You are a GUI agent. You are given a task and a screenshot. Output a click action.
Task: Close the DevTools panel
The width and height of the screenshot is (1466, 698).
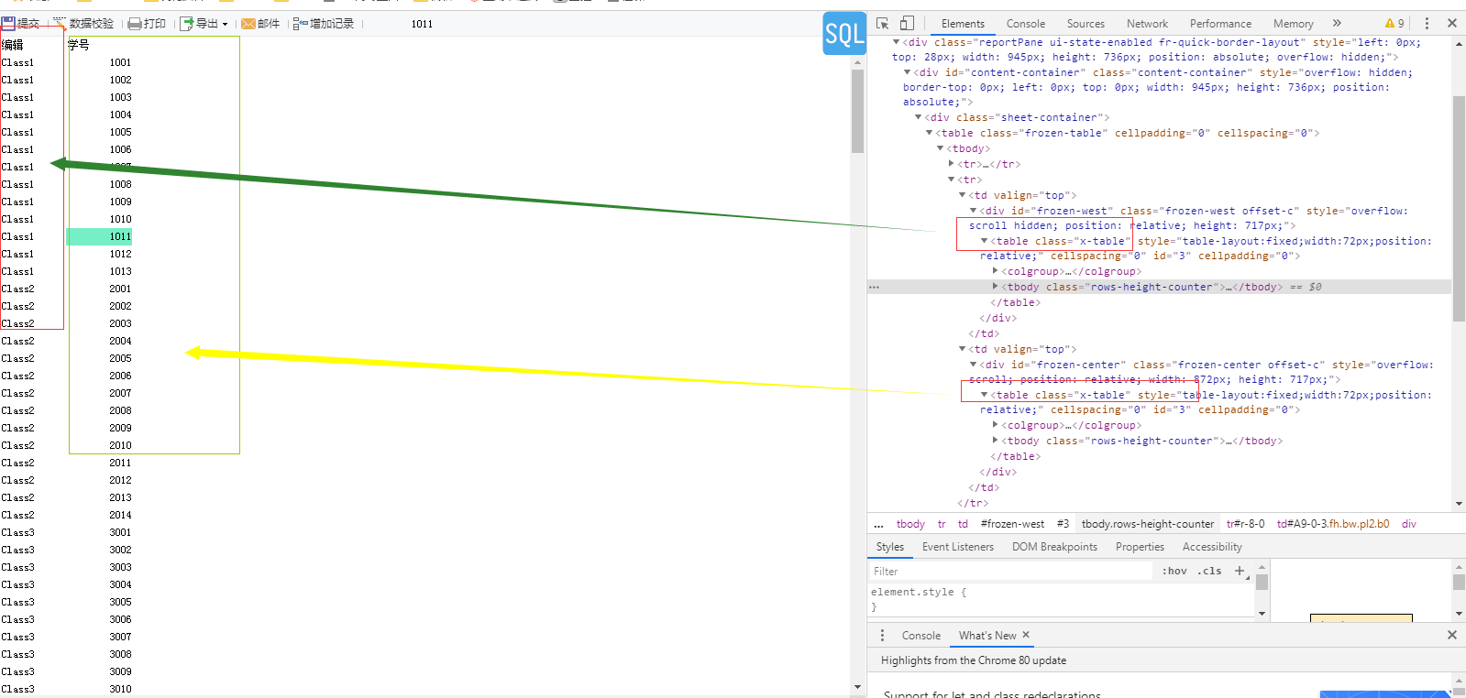(1452, 23)
